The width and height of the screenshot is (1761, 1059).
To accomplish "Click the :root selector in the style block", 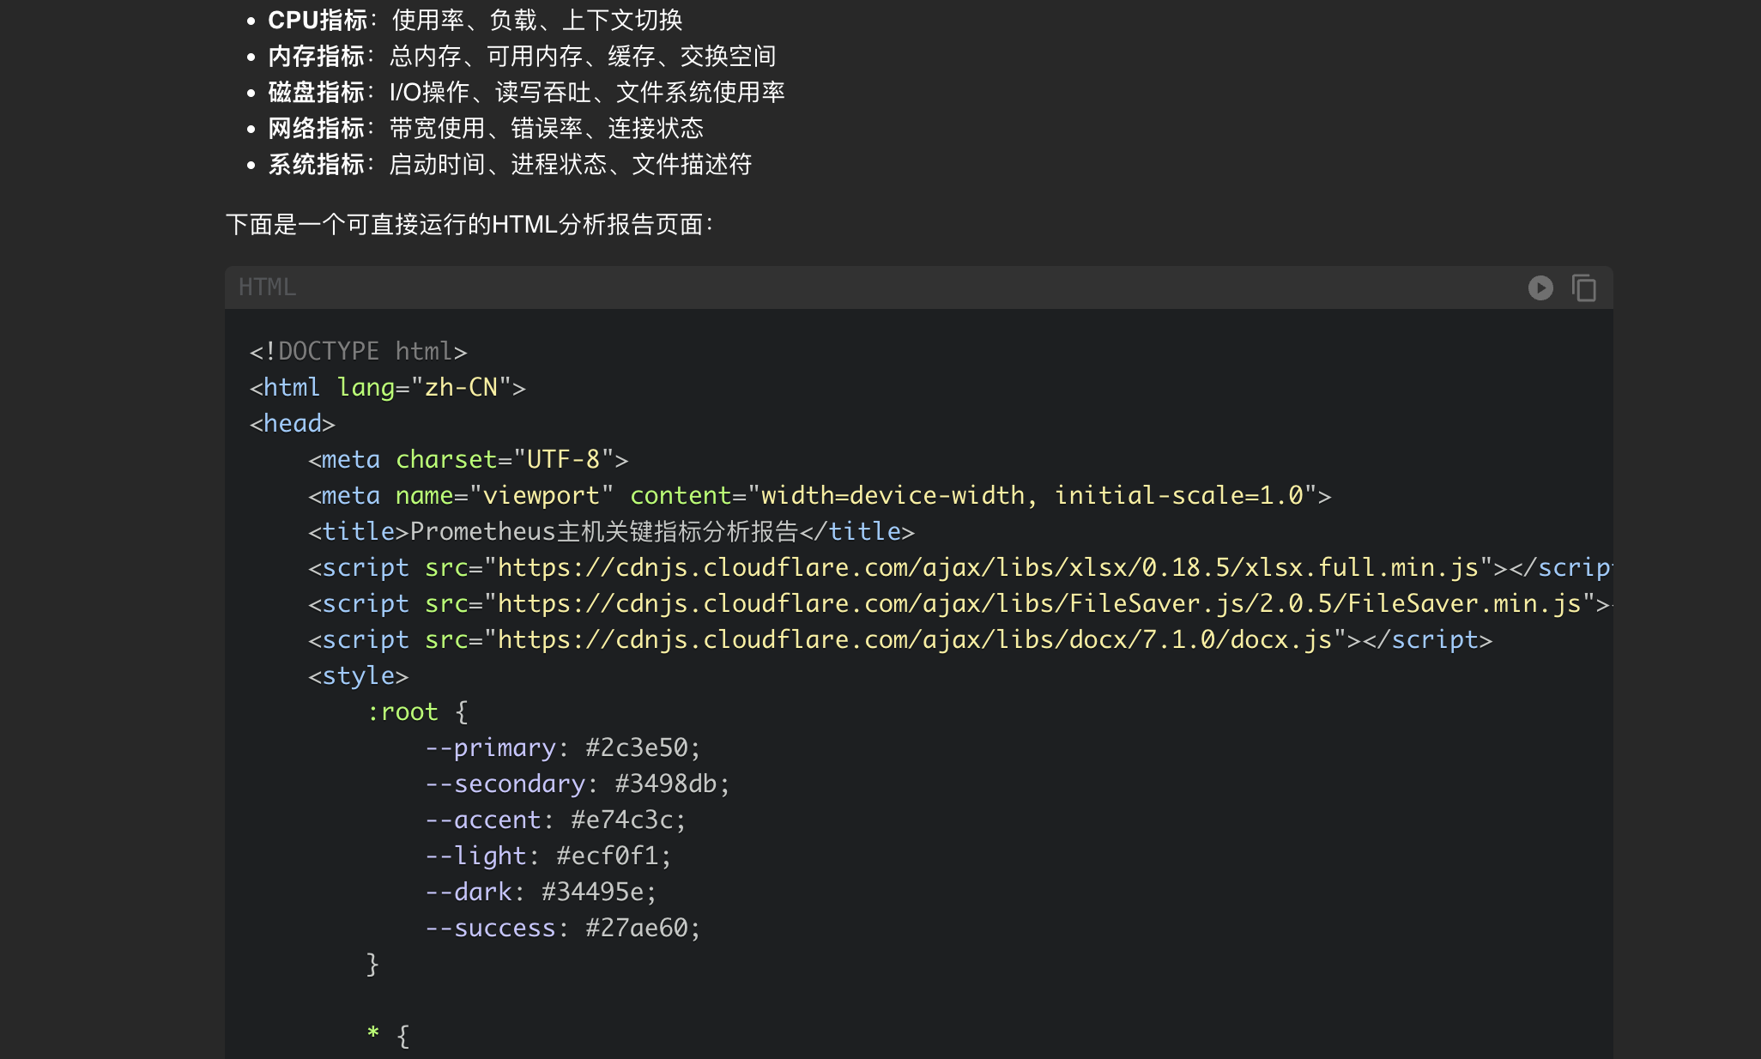I will 402,712.
